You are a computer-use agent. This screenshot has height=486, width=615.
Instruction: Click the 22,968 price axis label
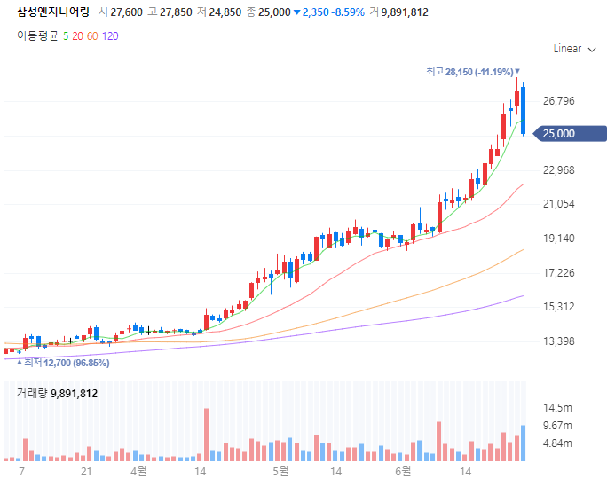point(558,170)
